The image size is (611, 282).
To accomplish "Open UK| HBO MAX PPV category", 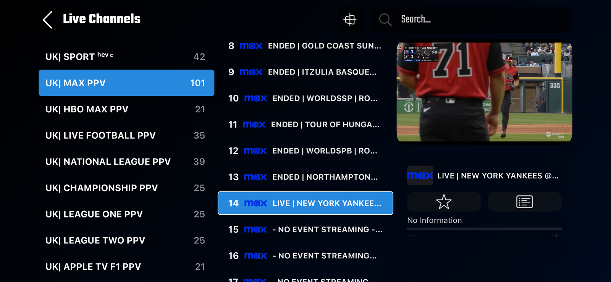I will [126, 109].
